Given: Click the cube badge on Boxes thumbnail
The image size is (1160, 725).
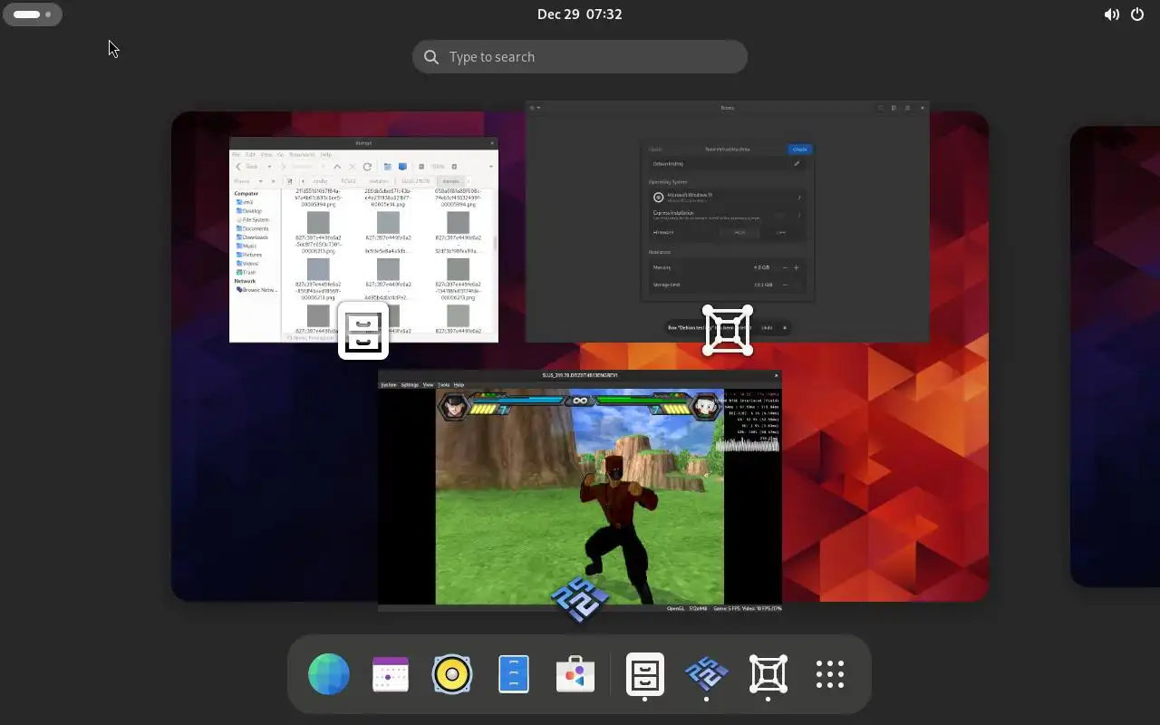Looking at the screenshot, I should coord(728,331).
